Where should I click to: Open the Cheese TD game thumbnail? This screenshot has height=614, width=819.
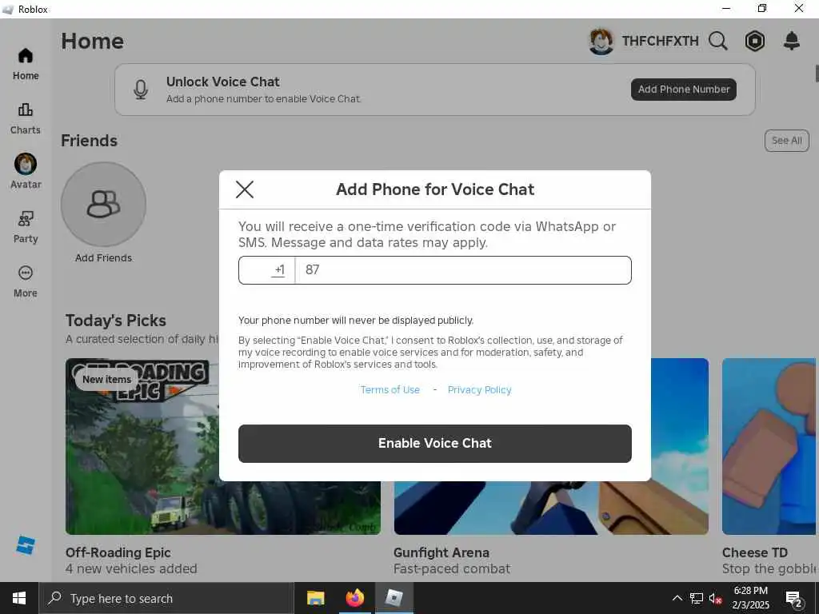769,446
